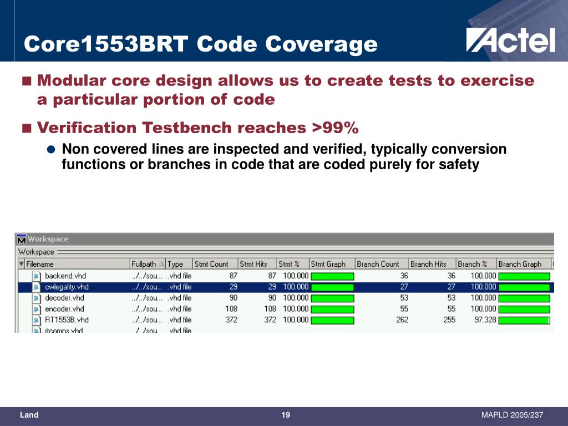Click .vhd file type for decoder.vhd
Screen dimensions: 568x426
(x=179, y=298)
